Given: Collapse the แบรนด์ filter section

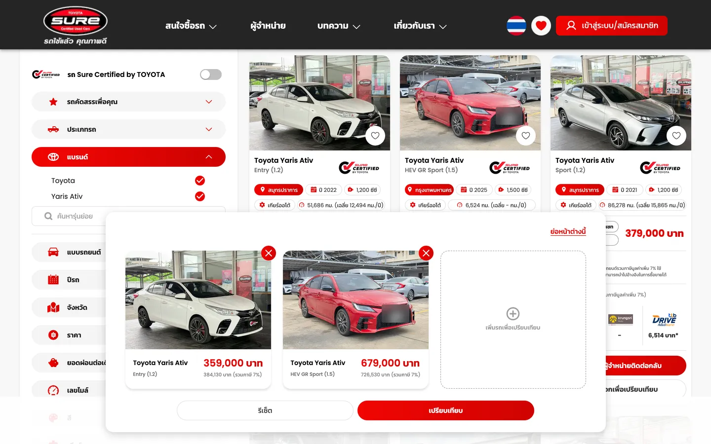Looking at the screenshot, I should click(128, 157).
